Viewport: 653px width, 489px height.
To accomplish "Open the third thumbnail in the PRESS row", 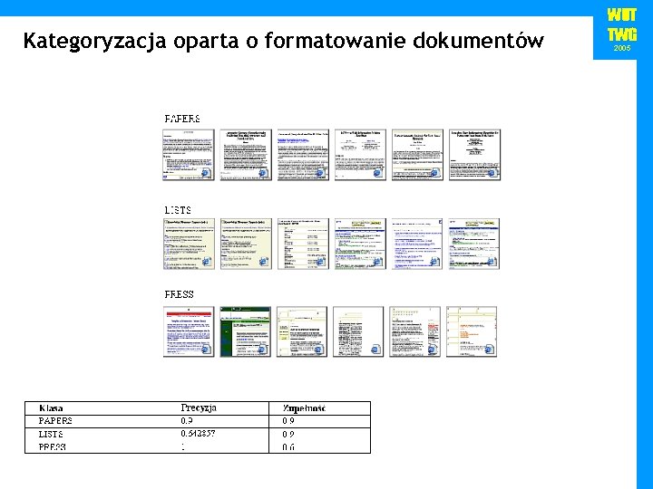I will click(302, 331).
